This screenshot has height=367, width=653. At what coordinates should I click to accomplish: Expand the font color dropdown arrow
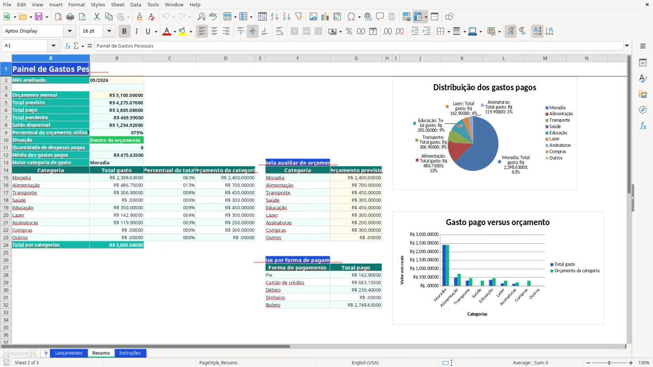pos(174,32)
